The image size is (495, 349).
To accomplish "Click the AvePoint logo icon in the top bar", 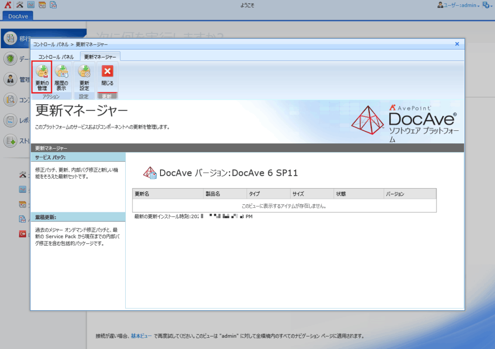I will [8, 5].
